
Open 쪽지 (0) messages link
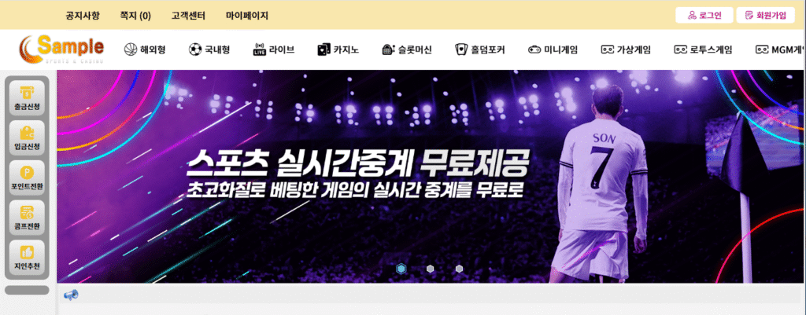click(135, 16)
